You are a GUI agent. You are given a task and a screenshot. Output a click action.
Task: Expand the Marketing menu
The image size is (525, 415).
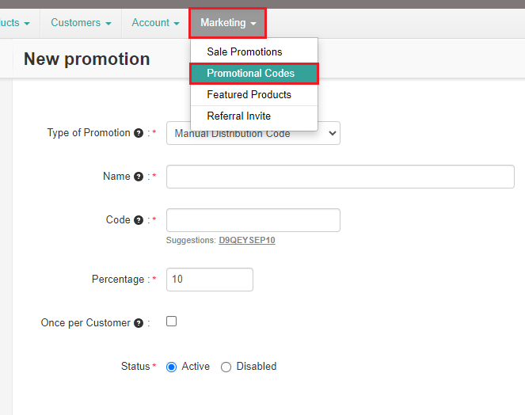(x=228, y=23)
